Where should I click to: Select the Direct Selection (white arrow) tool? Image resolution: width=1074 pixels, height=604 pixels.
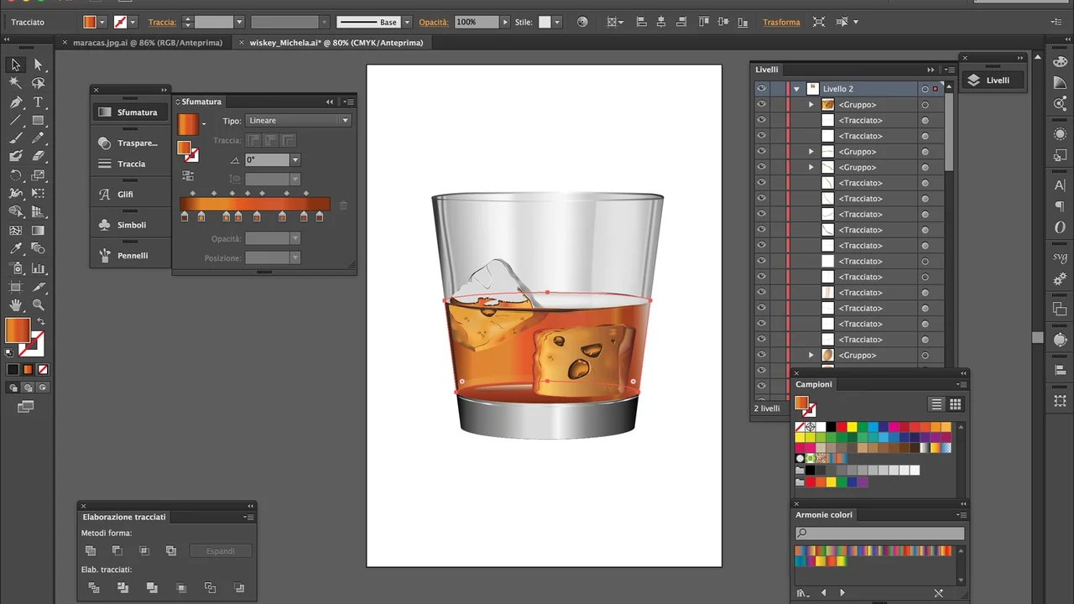[38, 65]
